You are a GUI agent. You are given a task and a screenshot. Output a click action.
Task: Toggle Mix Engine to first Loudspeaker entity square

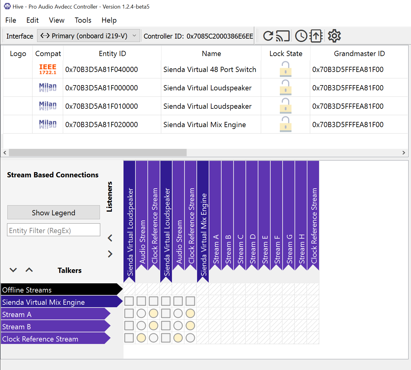click(129, 301)
